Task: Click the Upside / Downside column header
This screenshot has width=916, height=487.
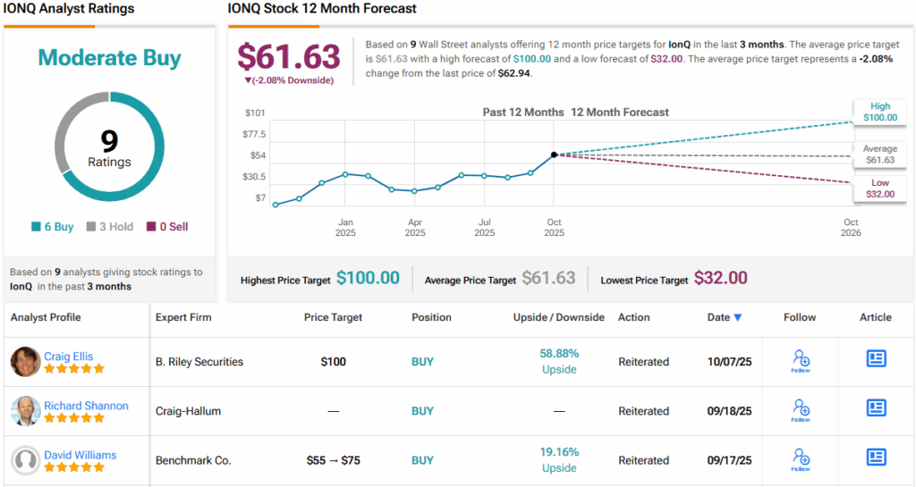Action: coord(559,317)
